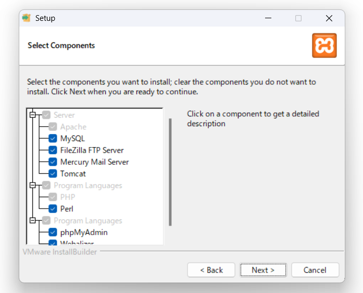Click the grayed-out Apache checkbox
The height and width of the screenshot is (293, 363).
53,127
